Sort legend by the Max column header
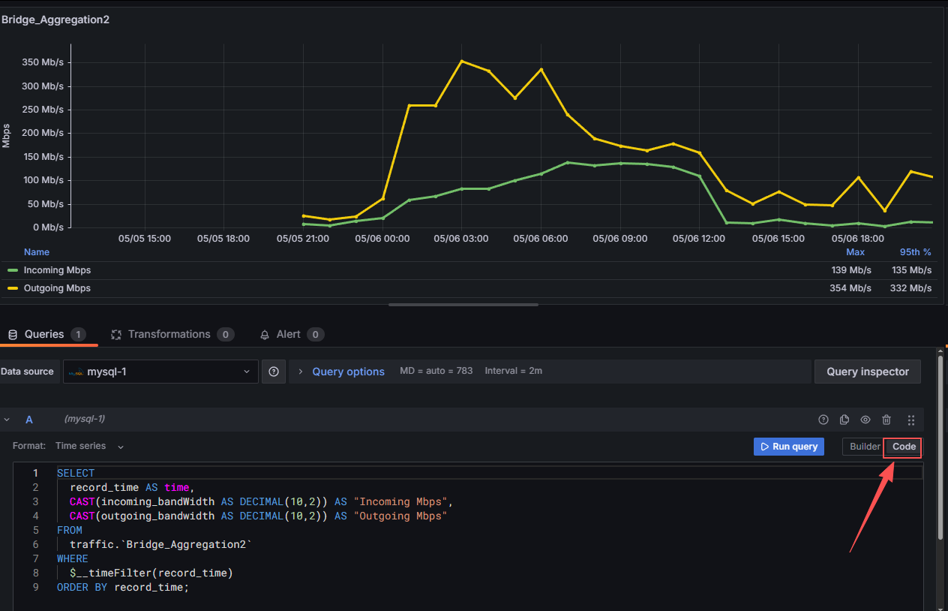Image resolution: width=948 pixels, height=611 pixels. (x=855, y=252)
